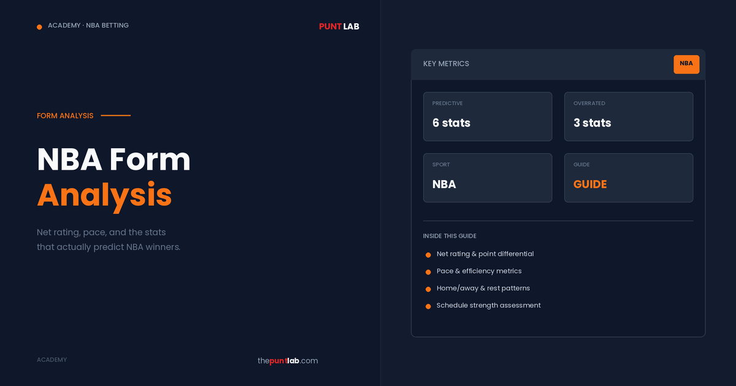This screenshot has width=736, height=386.
Task: Select the Predictive 6 stats card
Action: (x=488, y=116)
